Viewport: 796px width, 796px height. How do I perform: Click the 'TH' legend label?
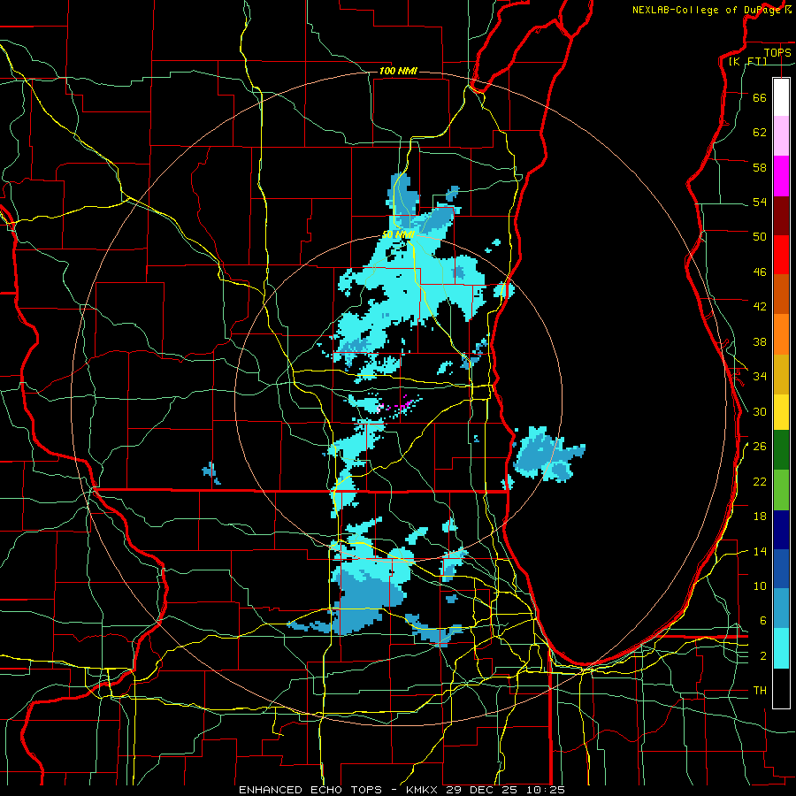point(760,691)
